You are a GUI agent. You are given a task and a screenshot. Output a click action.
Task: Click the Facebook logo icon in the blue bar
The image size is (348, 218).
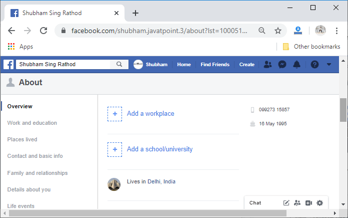[8, 65]
